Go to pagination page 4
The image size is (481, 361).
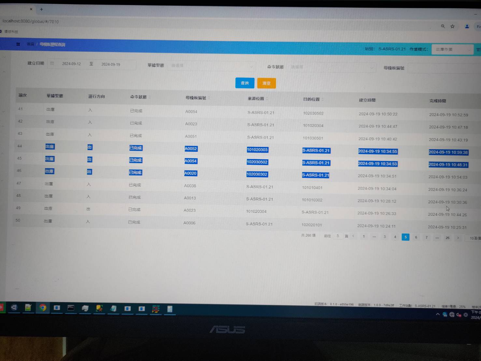(x=395, y=237)
